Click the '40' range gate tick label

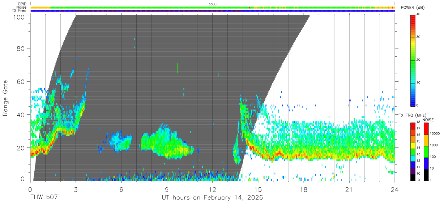coord(20,115)
